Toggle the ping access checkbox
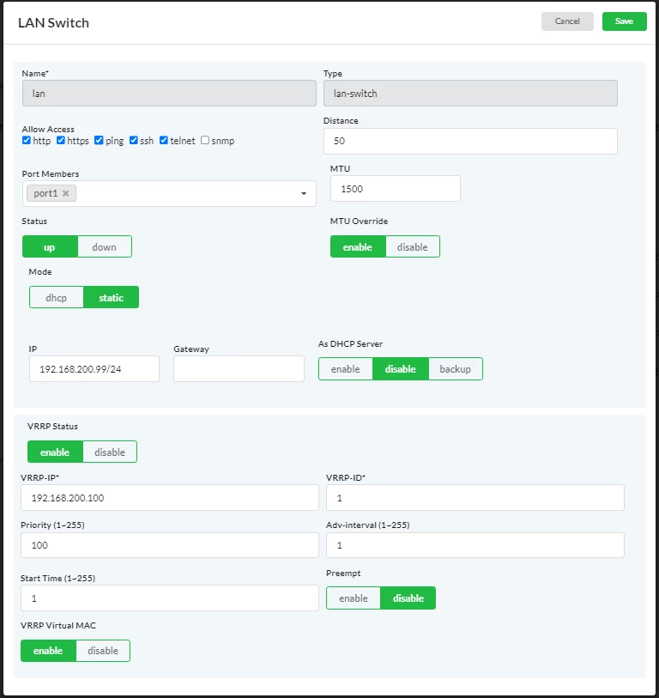659x698 pixels. pos(99,141)
